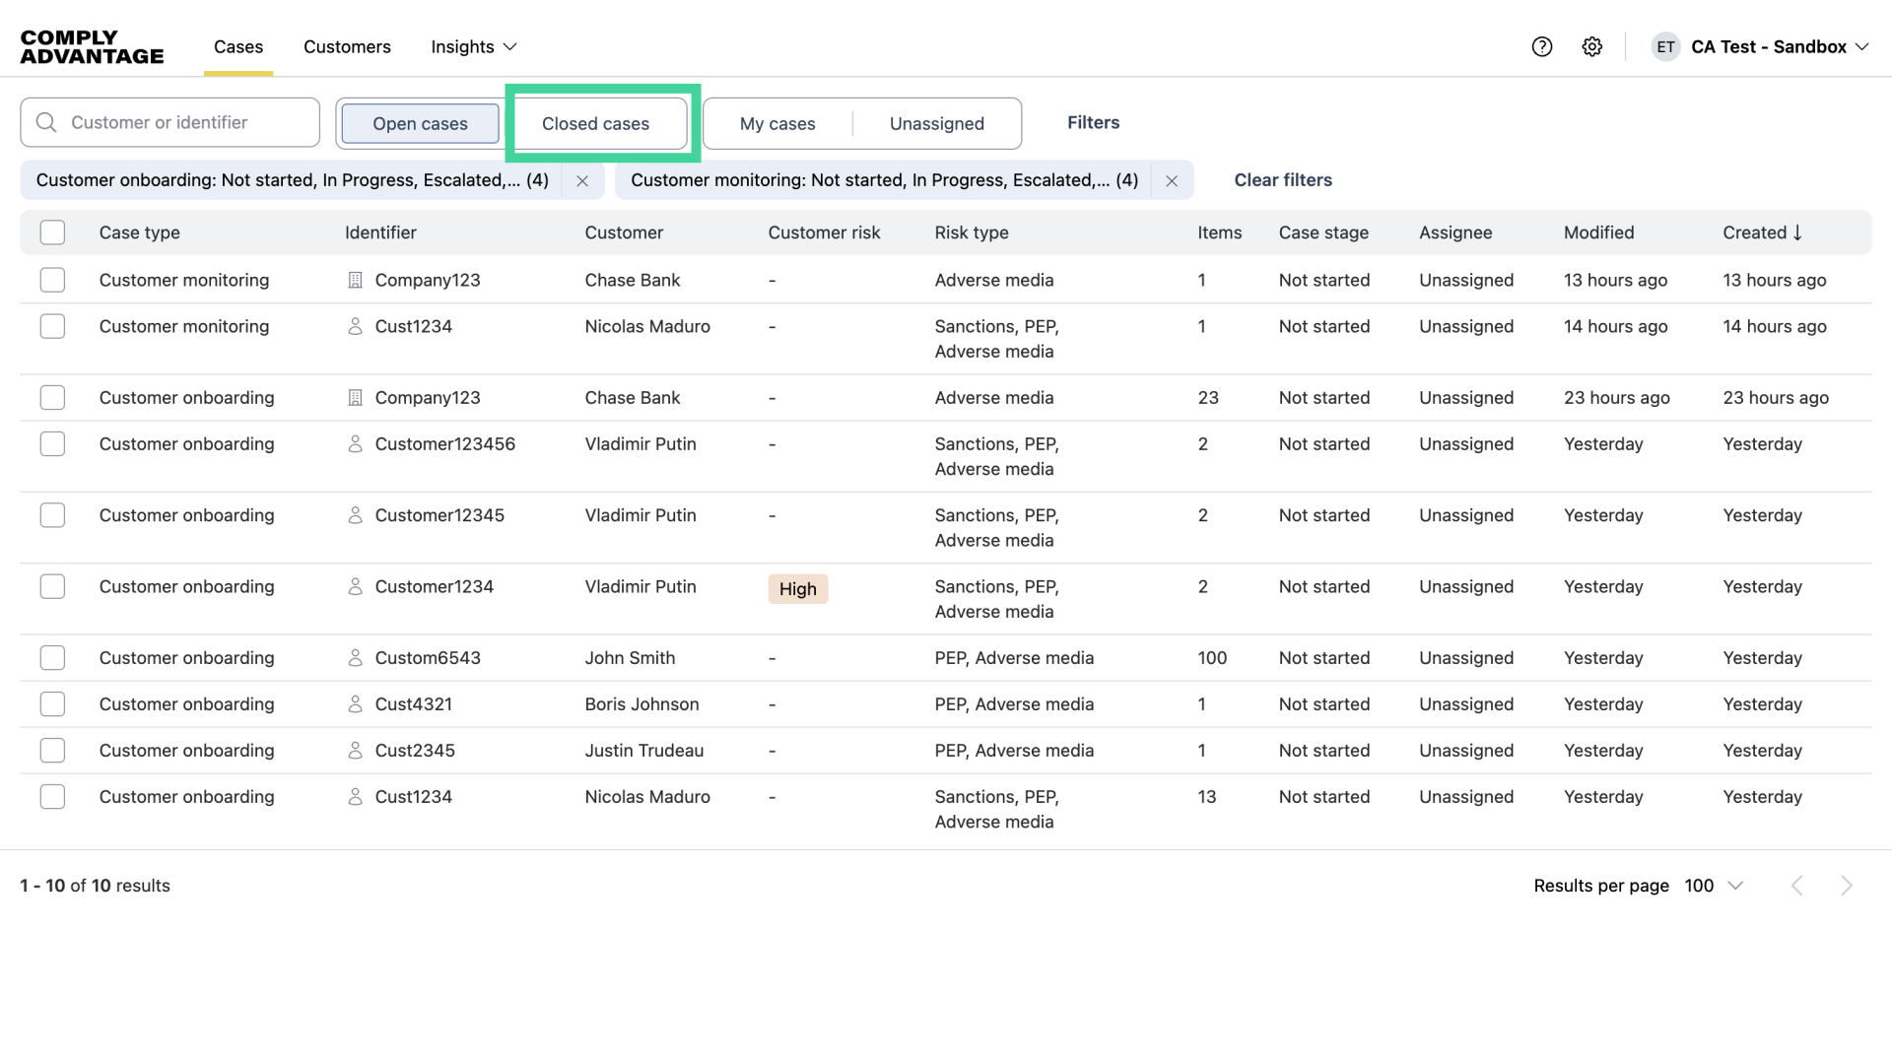Sort by the Created column arrow

(1797, 233)
